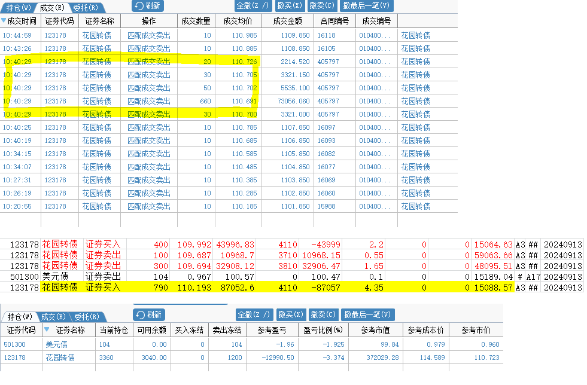
Task: Sort holdings by 证券名称 header arrow
Action: (x=47, y=329)
